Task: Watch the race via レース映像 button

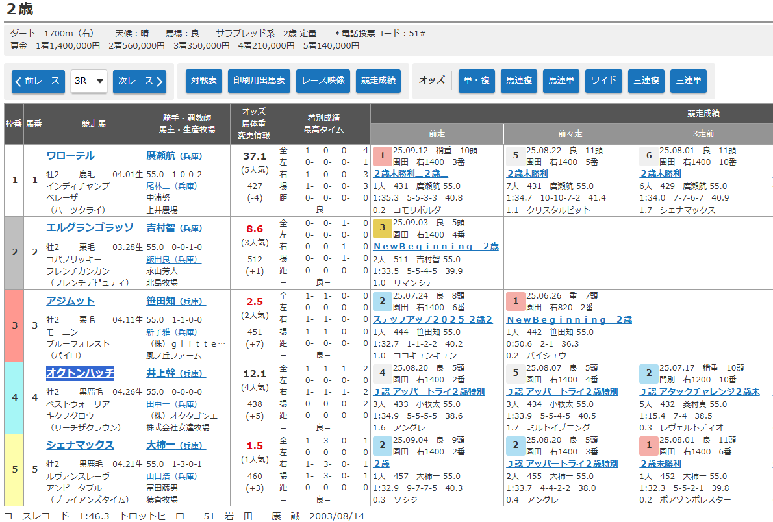Action: point(323,81)
